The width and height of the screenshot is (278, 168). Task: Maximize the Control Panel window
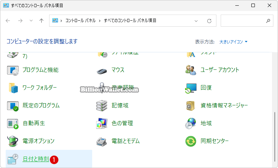[x=253, y=5]
